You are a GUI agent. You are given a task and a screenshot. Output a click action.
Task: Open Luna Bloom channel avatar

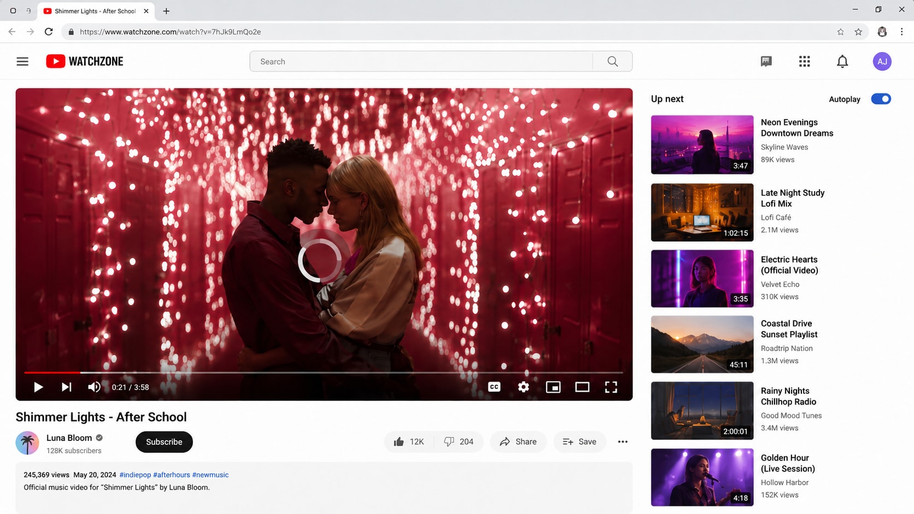coord(27,442)
